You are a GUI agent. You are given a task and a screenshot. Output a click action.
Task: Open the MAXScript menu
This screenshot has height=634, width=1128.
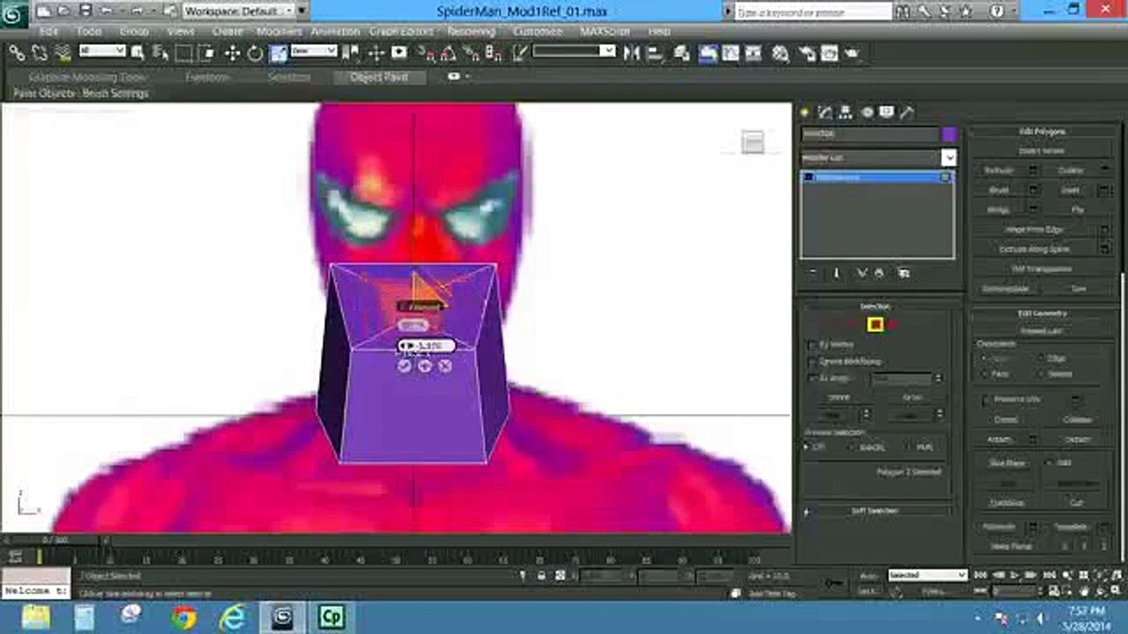[x=605, y=31]
